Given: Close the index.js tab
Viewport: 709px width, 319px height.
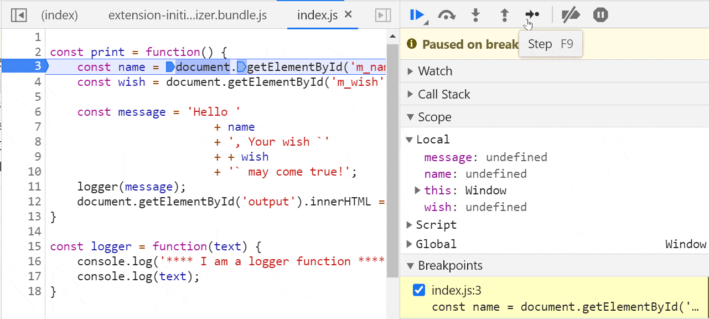Looking at the screenshot, I should [x=348, y=14].
